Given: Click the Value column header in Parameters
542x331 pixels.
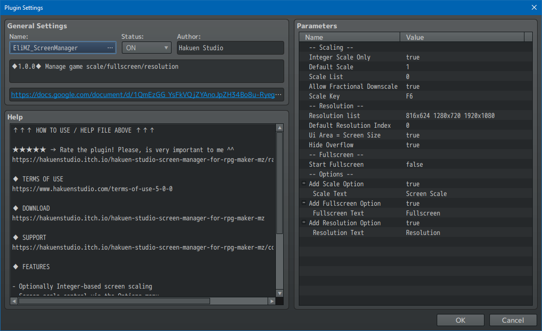Looking at the screenshot, I should pyautogui.click(x=462, y=38).
